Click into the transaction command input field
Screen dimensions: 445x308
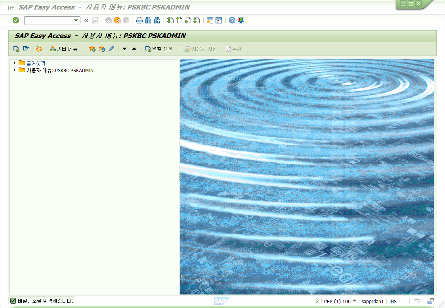[48, 20]
